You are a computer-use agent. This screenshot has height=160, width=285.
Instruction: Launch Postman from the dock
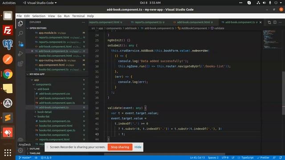click(x=8, y=59)
